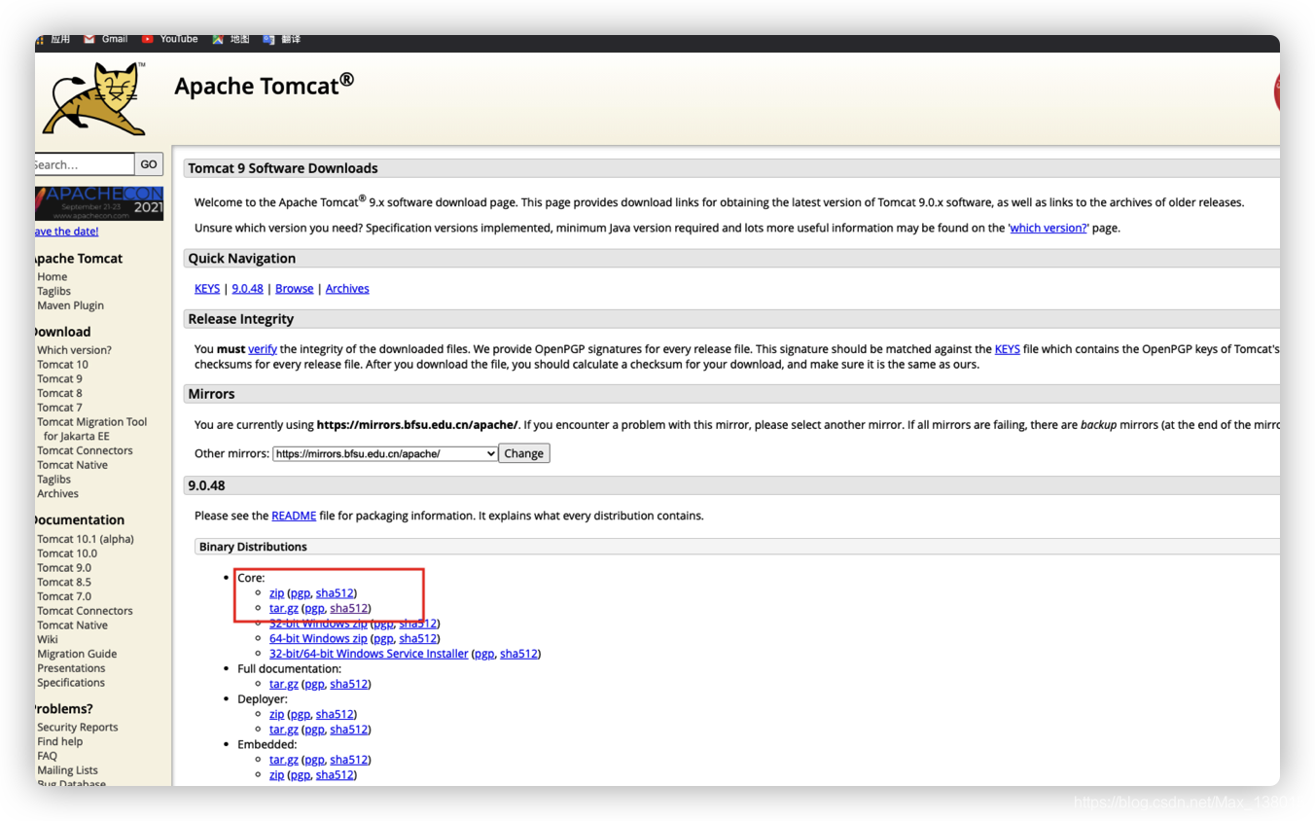Open the 地图 maps bookmark

click(231, 39)
